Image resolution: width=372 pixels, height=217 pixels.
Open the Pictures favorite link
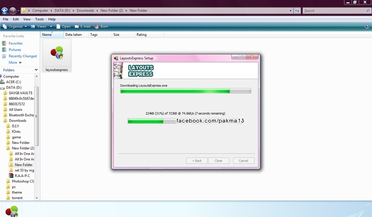pyautogui.click(x=15, y=50)
